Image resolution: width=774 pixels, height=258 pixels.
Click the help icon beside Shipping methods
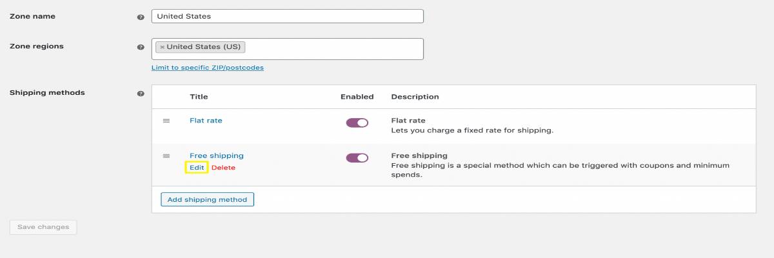click(141, 94)
